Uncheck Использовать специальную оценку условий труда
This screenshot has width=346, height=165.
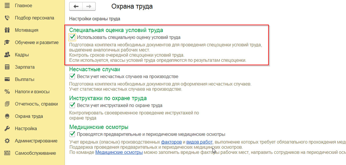click(x=72, y=37)
